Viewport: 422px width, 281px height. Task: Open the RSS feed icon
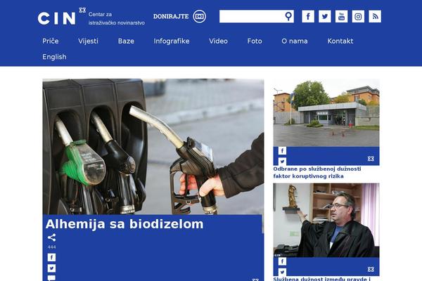[x=375, y=16]
